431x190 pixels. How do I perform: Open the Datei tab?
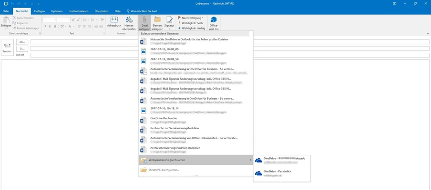(x=6, y=11)
